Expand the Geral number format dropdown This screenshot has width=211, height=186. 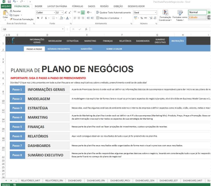(155, 13)
